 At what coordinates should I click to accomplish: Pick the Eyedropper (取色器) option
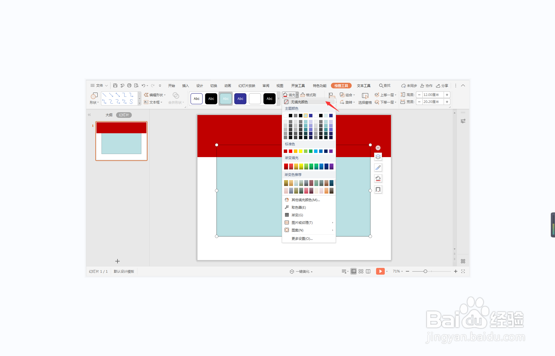point(298,207)
